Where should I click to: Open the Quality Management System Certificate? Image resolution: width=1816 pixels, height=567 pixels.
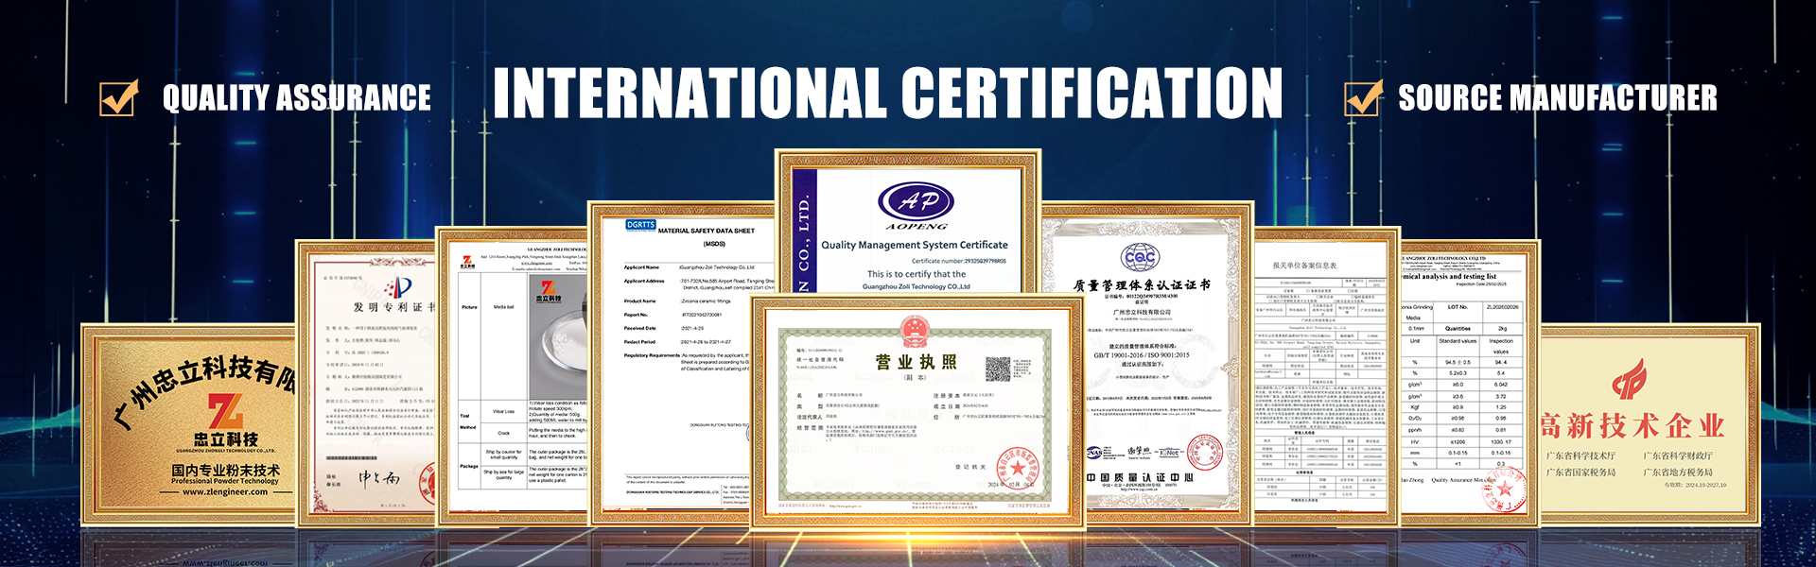click(908, 223)
